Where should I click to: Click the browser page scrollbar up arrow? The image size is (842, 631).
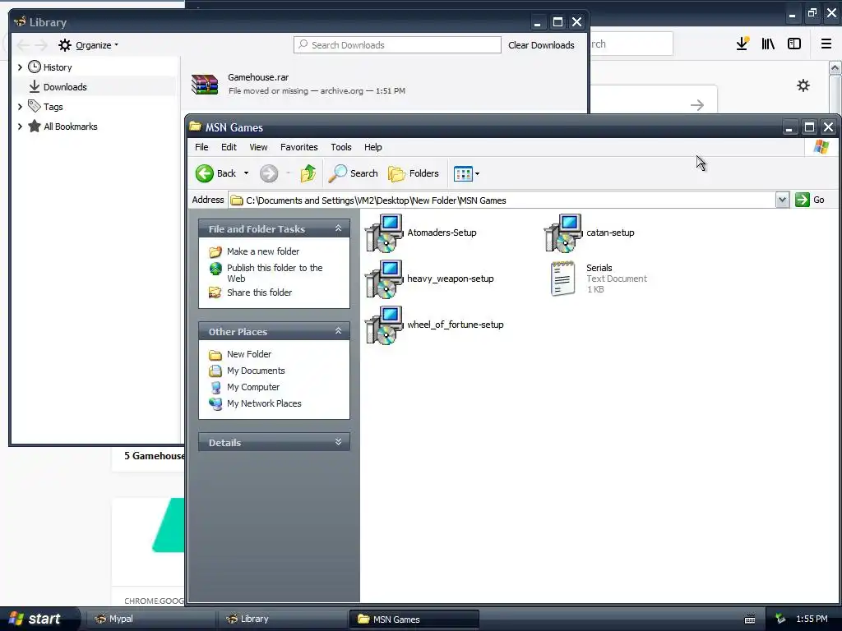pos(835,67)
